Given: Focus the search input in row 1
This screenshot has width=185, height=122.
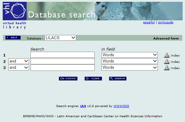Looking at the screenshot, I should (x=62, y=55).
